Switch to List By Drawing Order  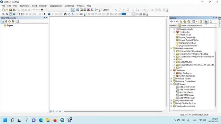coord(2,21)
